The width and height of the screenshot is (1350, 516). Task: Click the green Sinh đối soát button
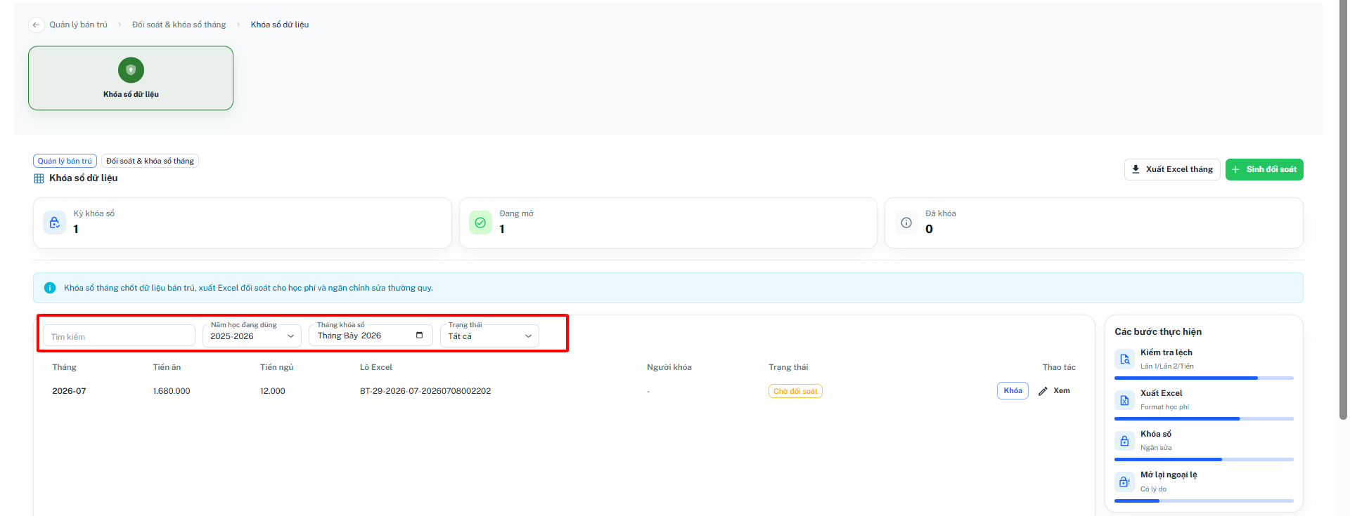(1264, 169)
